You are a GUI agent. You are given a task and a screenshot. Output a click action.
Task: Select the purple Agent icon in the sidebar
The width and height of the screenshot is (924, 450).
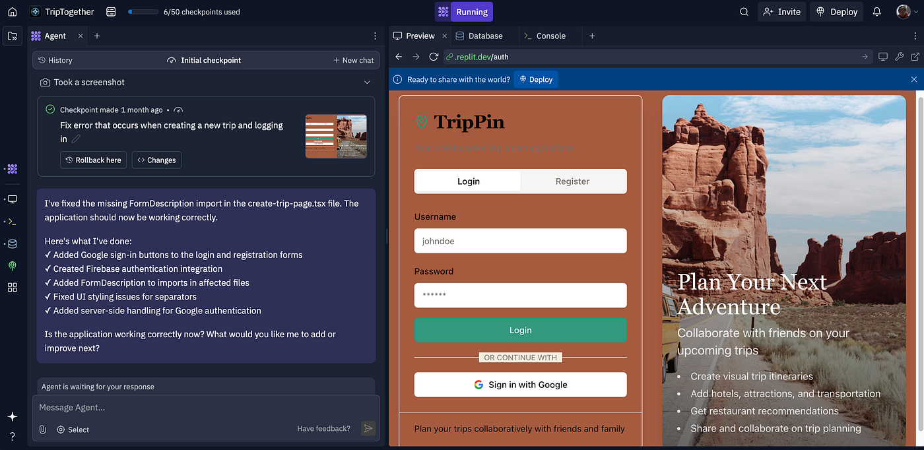click(12, 169)
